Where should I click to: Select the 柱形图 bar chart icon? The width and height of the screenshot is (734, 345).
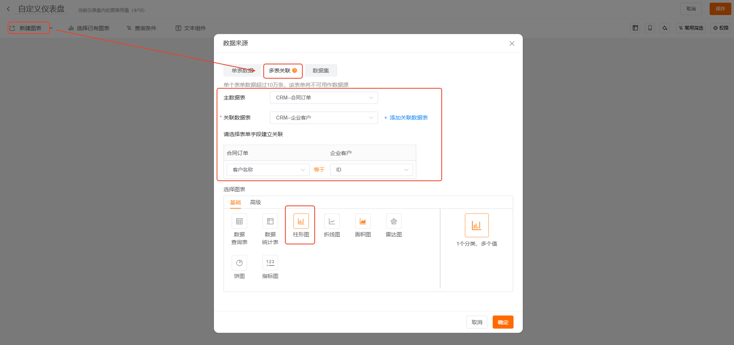point(301,221)
